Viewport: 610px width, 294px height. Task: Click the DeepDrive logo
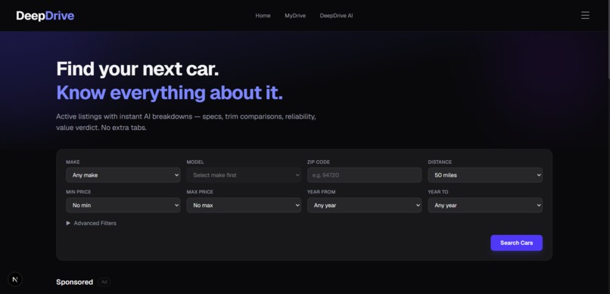(45, 16)
